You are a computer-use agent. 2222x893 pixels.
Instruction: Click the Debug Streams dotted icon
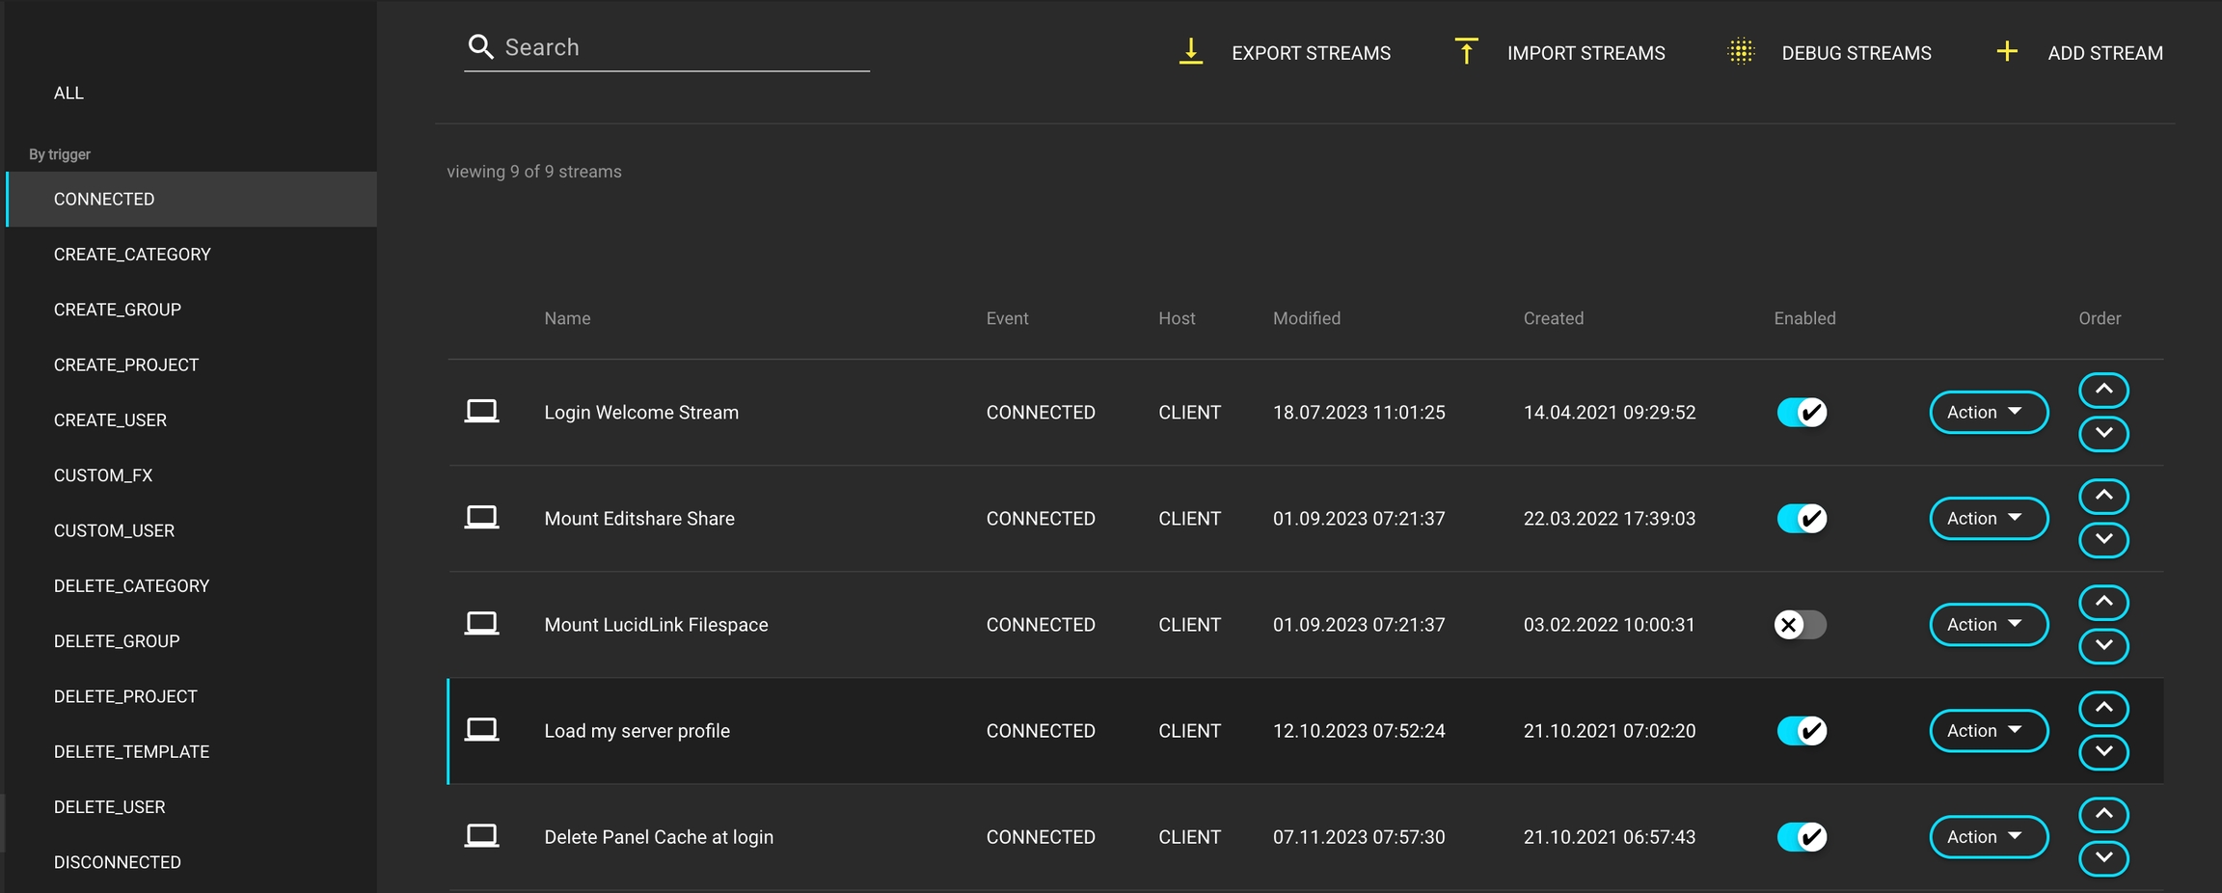point(1741,52)
